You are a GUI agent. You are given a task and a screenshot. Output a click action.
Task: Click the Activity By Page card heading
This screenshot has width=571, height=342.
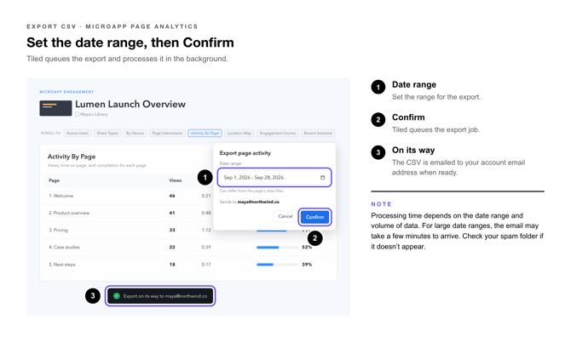(72, 157)
